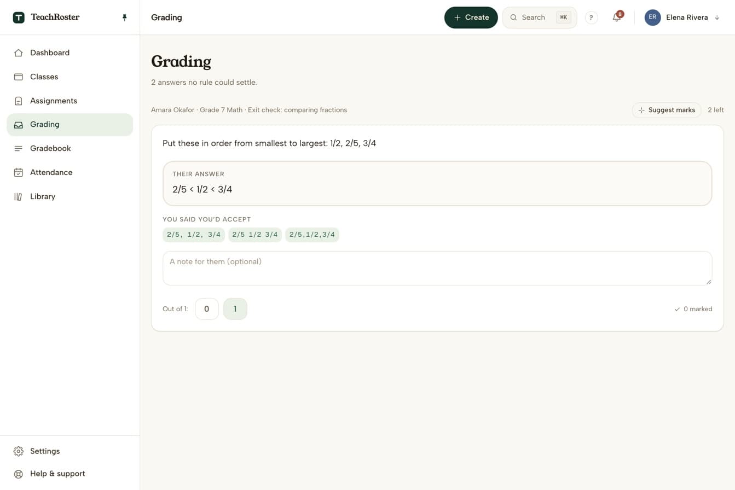
Task: Click the magnifier icon in Search
Action: [x=513, y=17]
